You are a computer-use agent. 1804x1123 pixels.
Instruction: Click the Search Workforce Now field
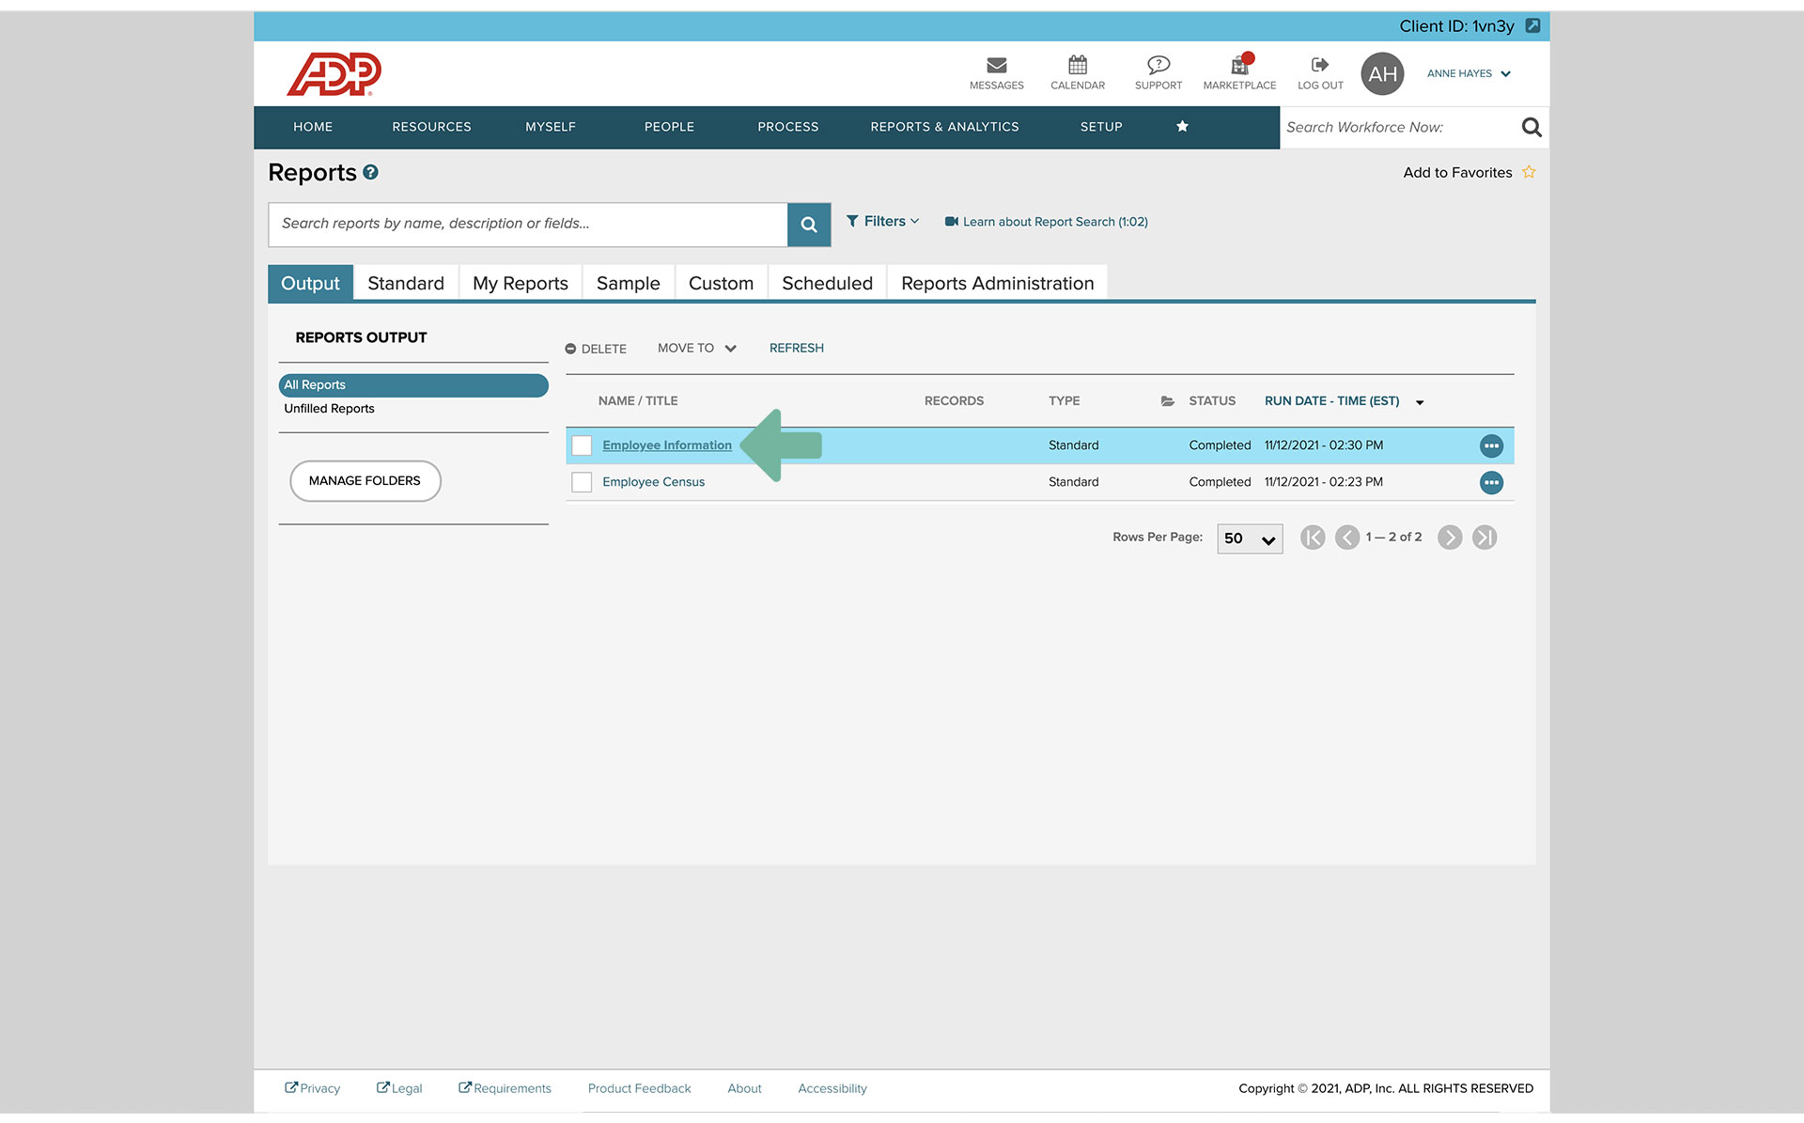1399,127
